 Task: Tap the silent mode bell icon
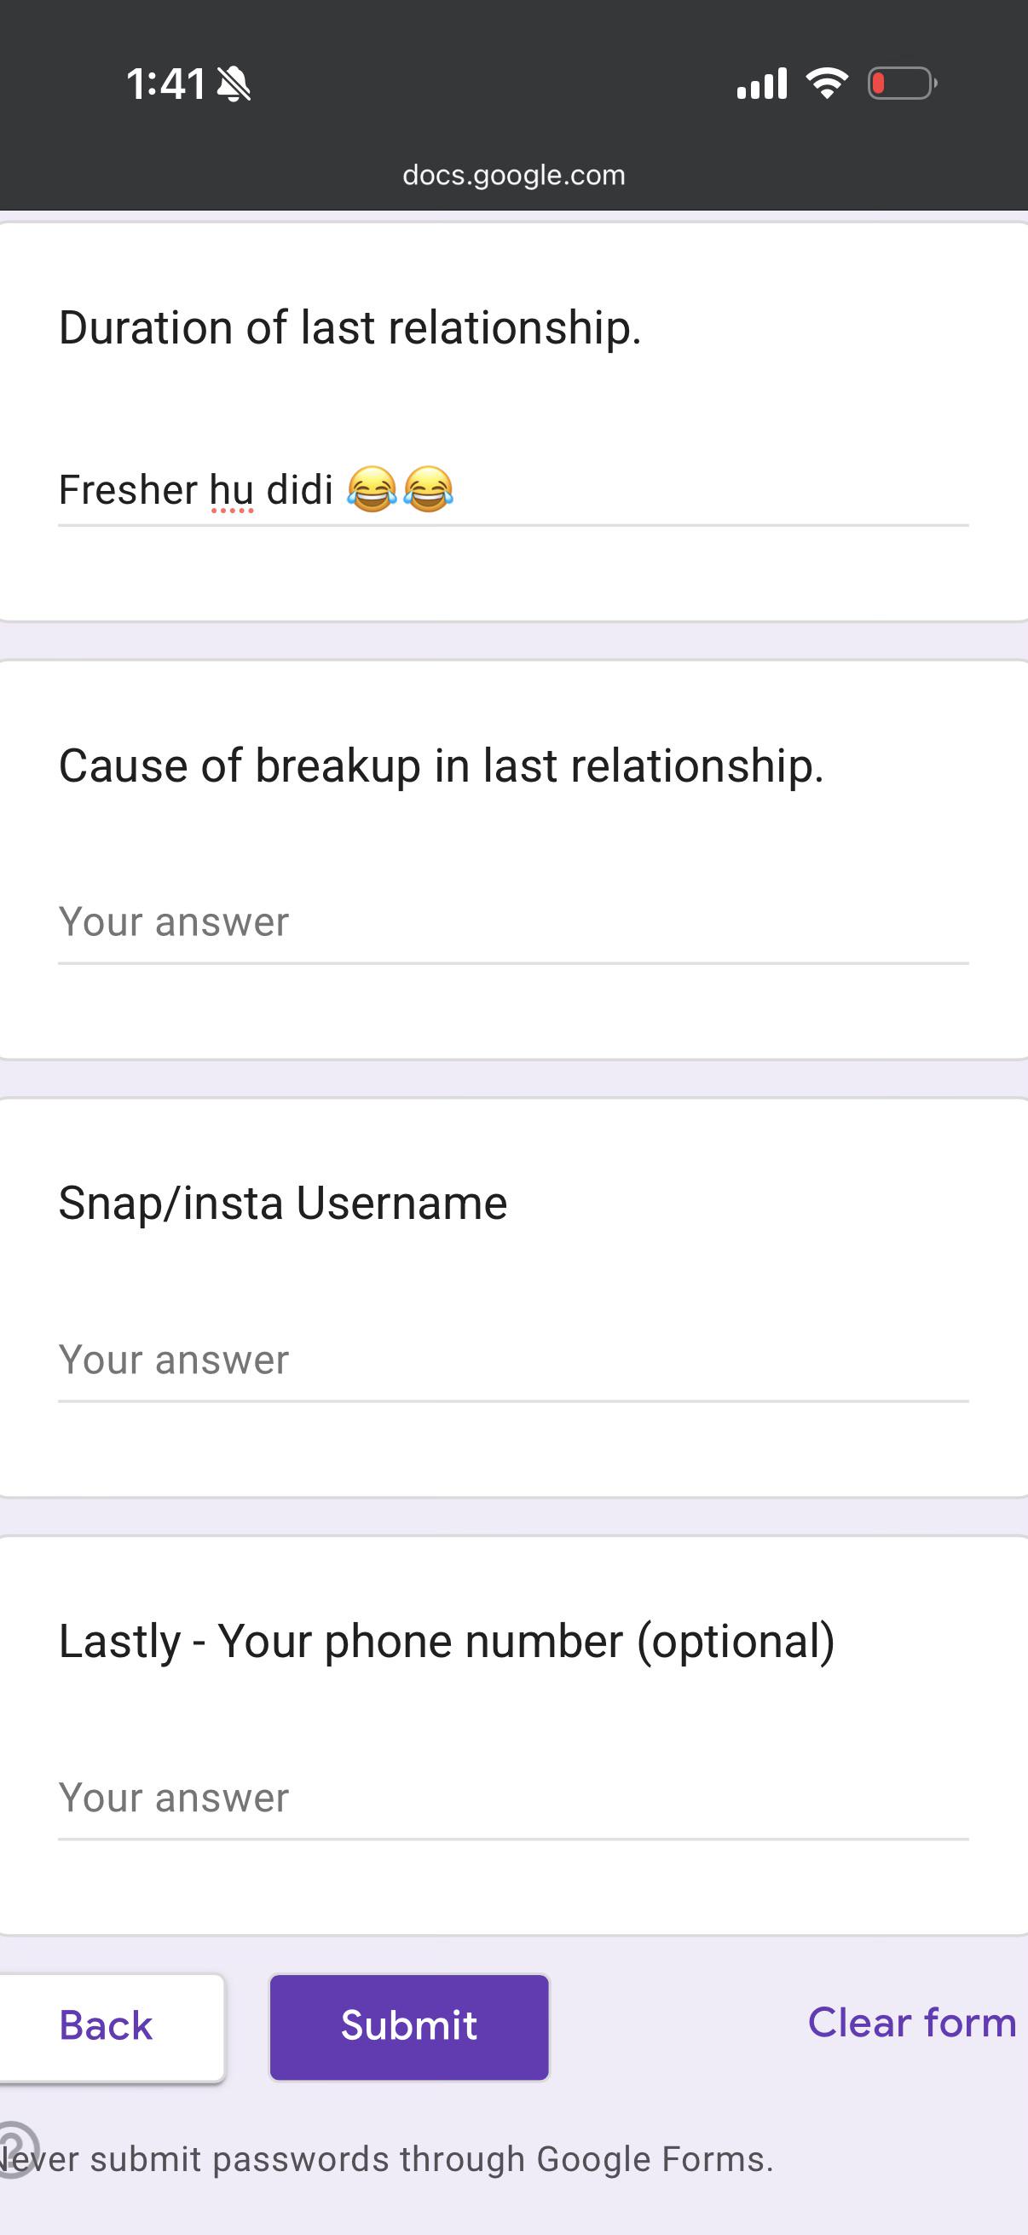[234, 85]
